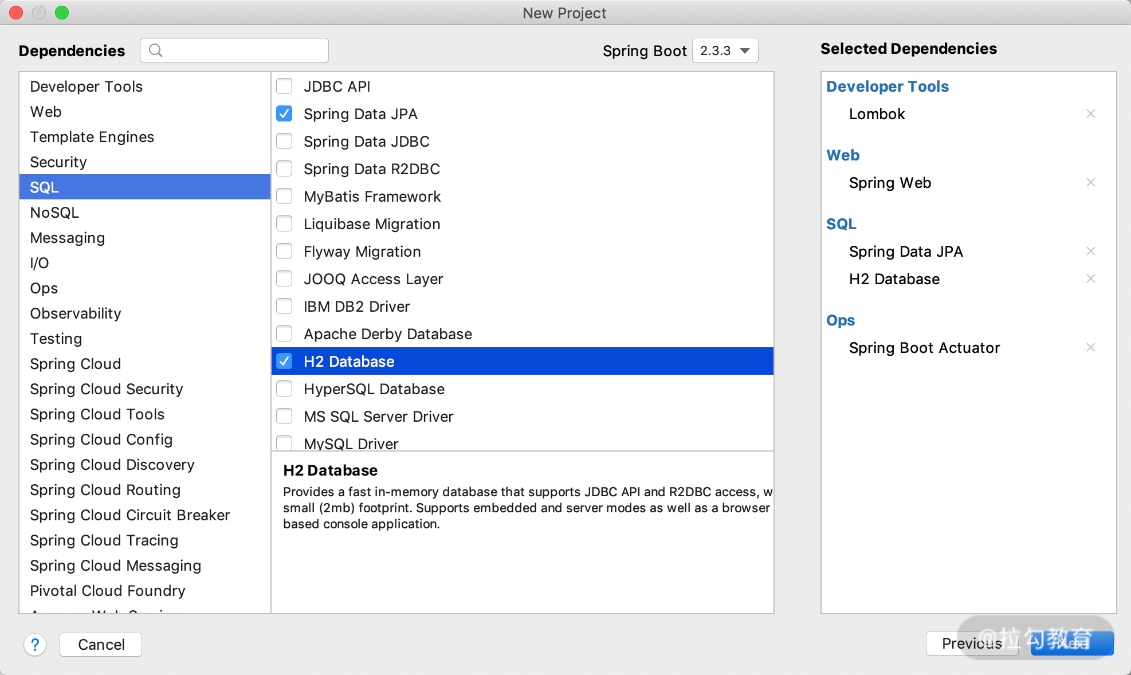Remove Spring Boot Actuator from selected list
The width and height of the screenshot is (1131, 675).
[x=1091, y=347]
